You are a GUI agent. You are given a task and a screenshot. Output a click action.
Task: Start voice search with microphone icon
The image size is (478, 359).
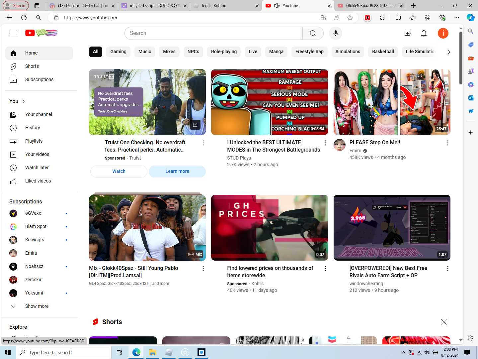(x=336, y=33)
